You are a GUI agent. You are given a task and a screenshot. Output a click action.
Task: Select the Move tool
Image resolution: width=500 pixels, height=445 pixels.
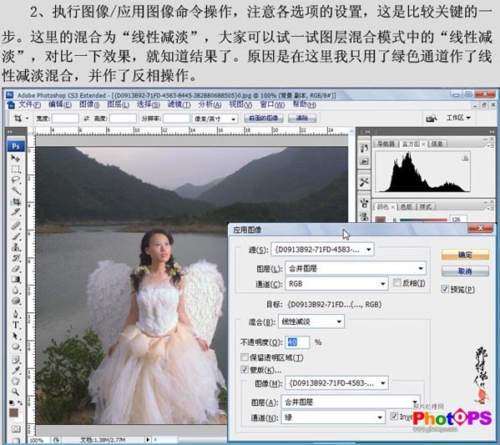pyautogui.click(x=15, y=158)
